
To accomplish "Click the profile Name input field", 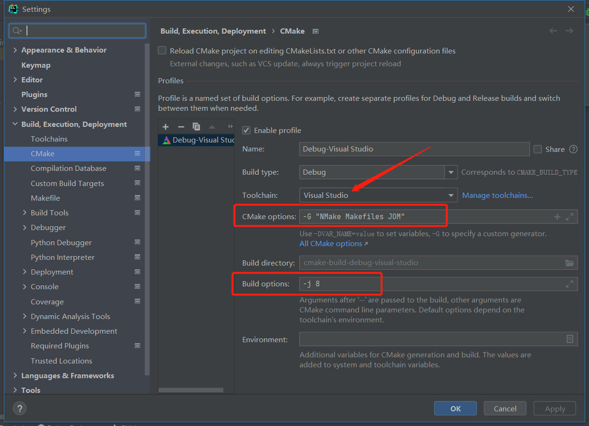I will 414,149.
